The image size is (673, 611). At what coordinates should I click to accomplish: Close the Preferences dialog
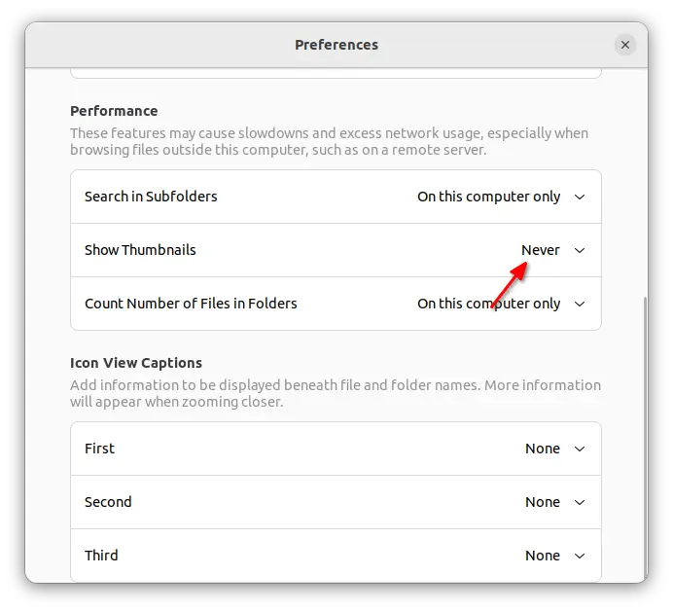[625, 45]
